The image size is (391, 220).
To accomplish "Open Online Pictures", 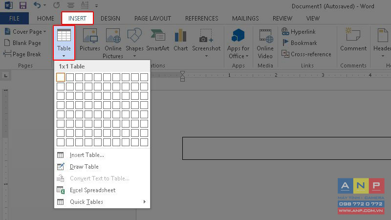I will (113, 44).
